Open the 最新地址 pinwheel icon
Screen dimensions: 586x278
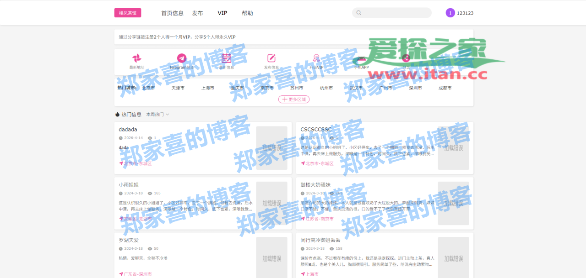136,58
